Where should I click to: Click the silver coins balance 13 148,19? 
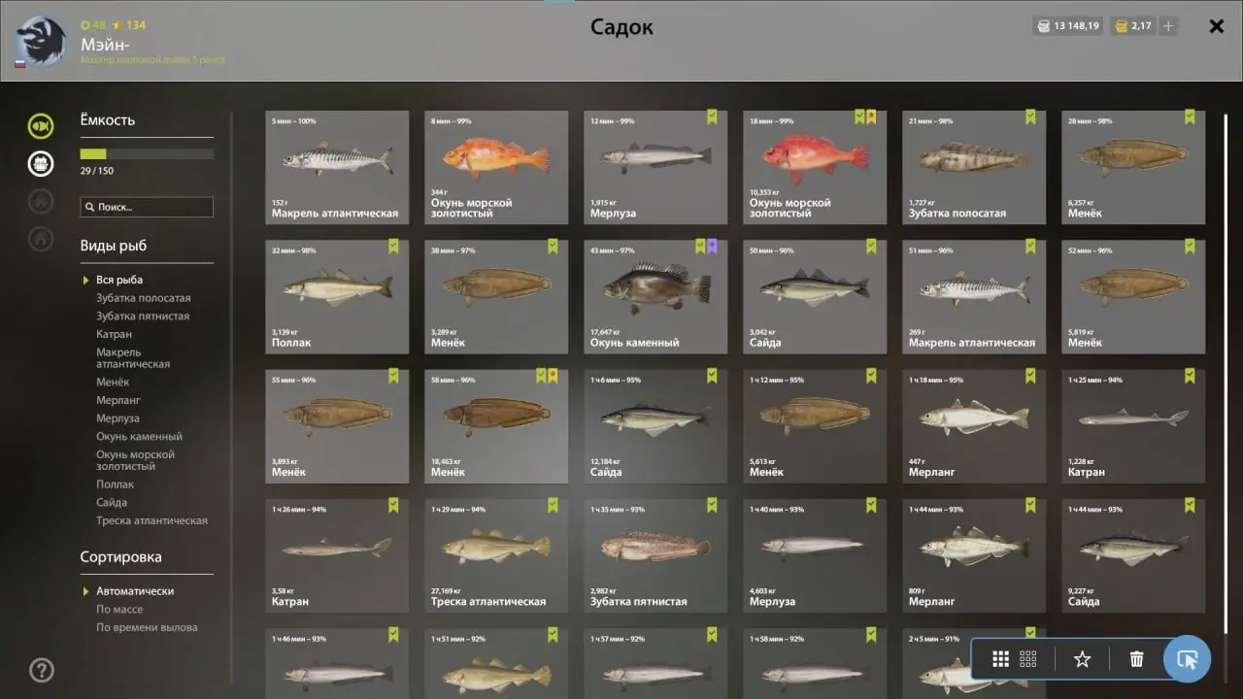1067,26
